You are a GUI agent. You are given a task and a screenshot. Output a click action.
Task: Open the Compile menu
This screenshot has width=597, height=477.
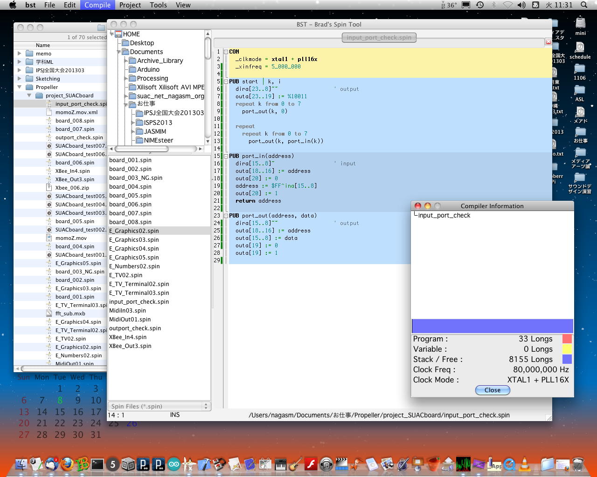pyautogui.click(x=97, y=5)
